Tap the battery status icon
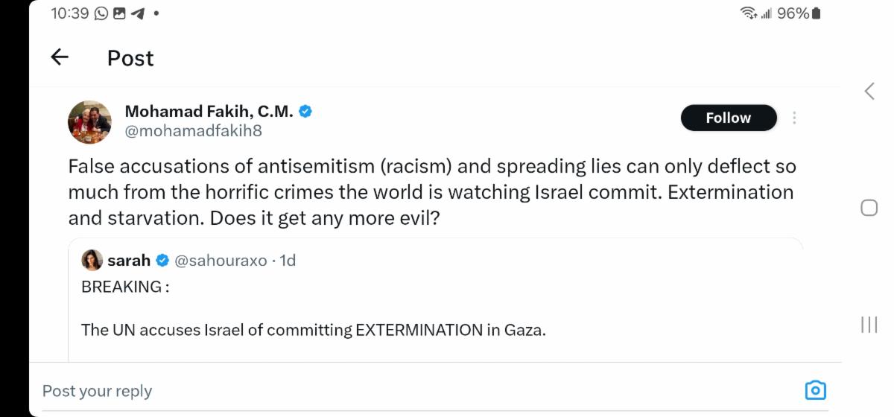 point(817,13)
